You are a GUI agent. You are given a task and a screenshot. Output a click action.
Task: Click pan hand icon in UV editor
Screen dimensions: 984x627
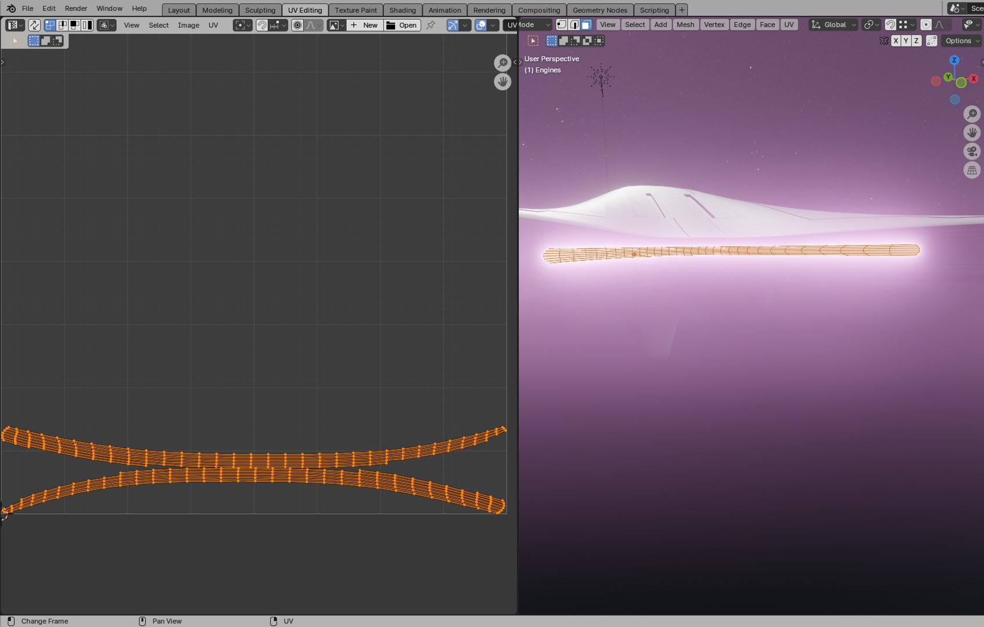[x=502, y=81]
